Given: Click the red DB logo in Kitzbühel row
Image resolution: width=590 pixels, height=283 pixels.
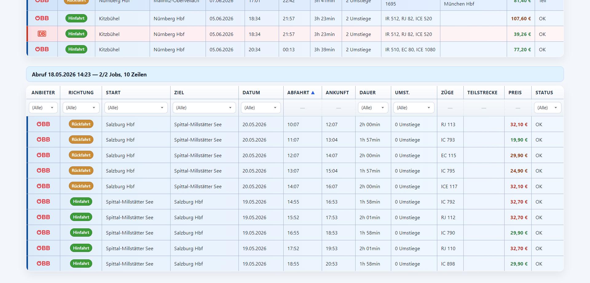Looking at the screenshot, I should 42,34.
